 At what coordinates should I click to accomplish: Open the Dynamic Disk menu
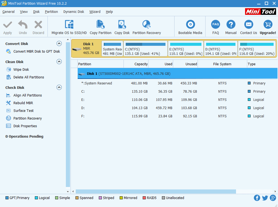tap(74, 12)
